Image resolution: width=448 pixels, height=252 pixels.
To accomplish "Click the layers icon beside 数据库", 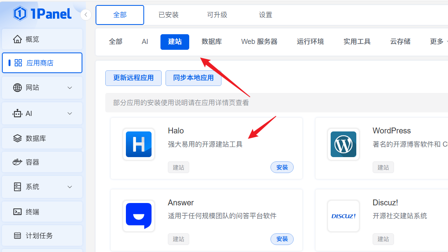I will pos(17,138).
